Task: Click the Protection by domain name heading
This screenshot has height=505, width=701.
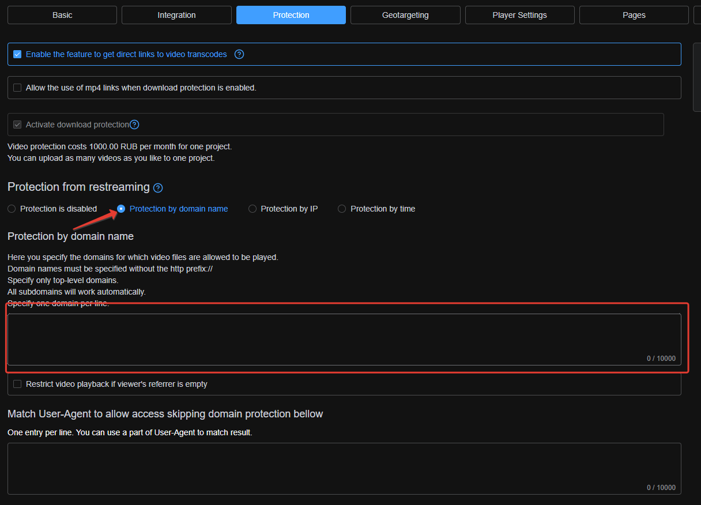Action: pyautogui.click(x=70, y=236)
